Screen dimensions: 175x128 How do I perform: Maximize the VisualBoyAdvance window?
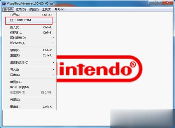click(159, 2)
